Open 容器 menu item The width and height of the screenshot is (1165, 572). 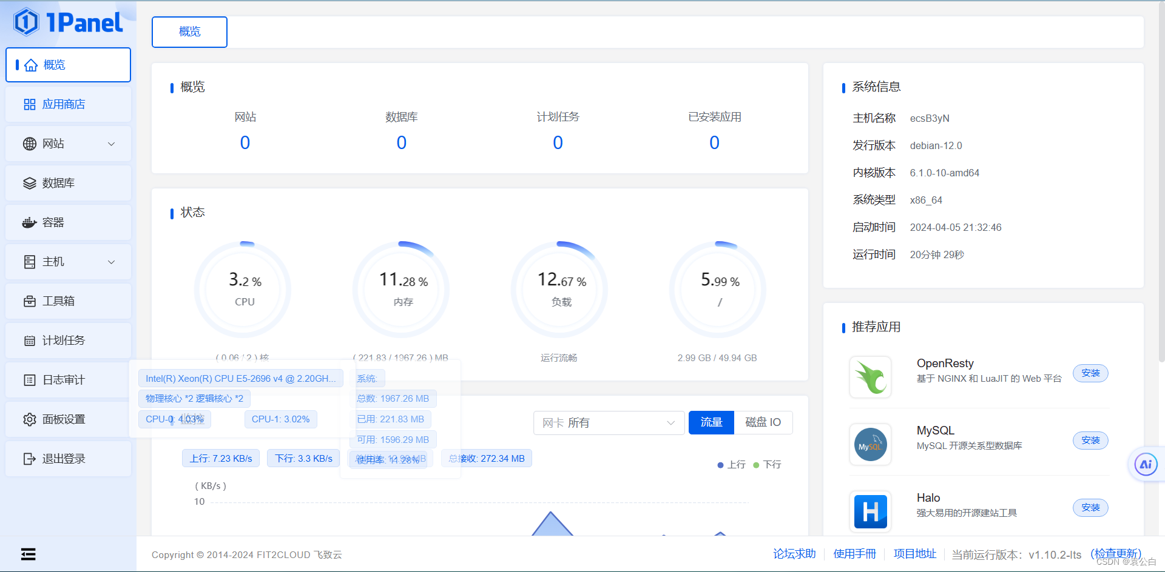pos(68,222)
